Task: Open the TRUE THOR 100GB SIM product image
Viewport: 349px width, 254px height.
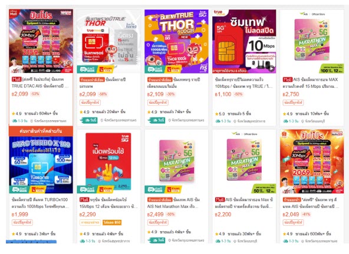Action: click(176, 41)
